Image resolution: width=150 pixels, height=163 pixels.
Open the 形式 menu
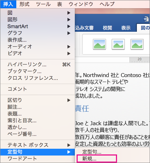(24, 4)
